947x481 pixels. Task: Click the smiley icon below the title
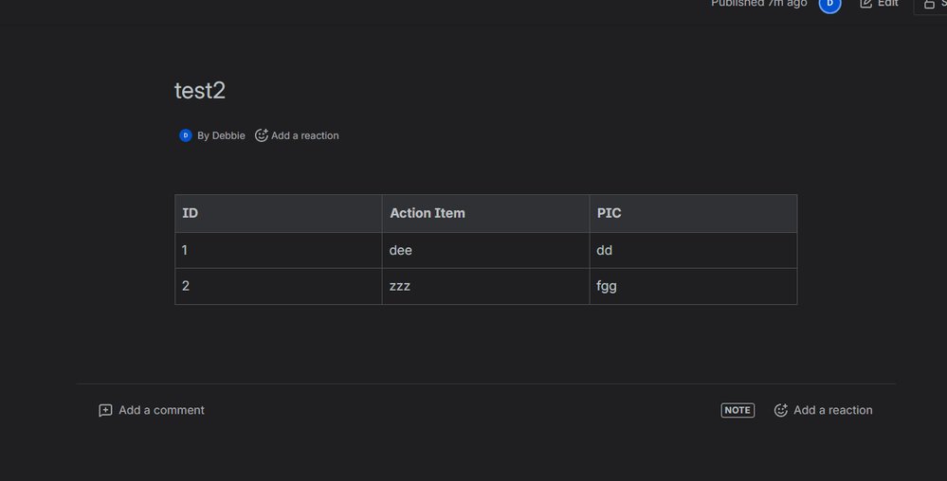(x=262, y=135)
